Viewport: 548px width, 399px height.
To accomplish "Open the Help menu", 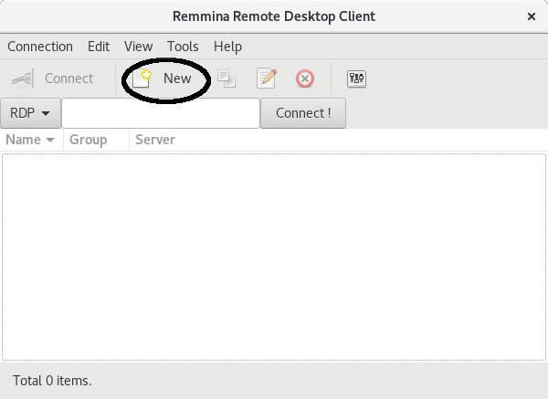I will [x=227, y=47].
